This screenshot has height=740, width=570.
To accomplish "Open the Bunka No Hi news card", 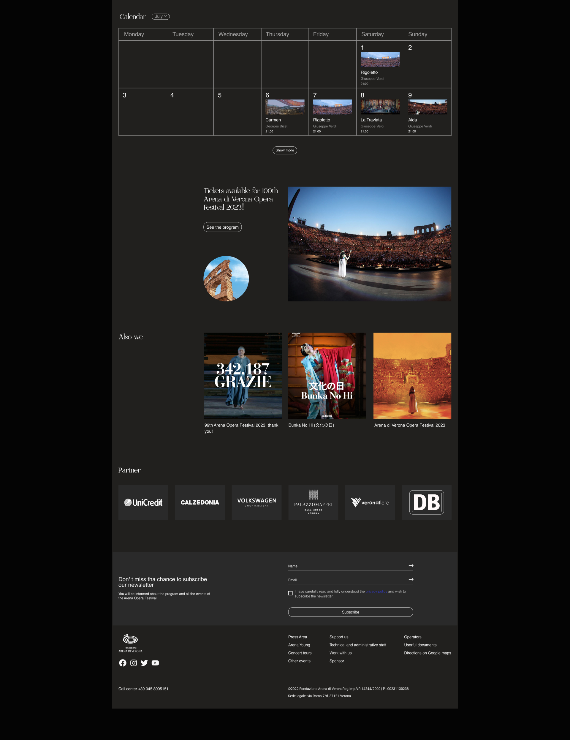I will (327, 376).
